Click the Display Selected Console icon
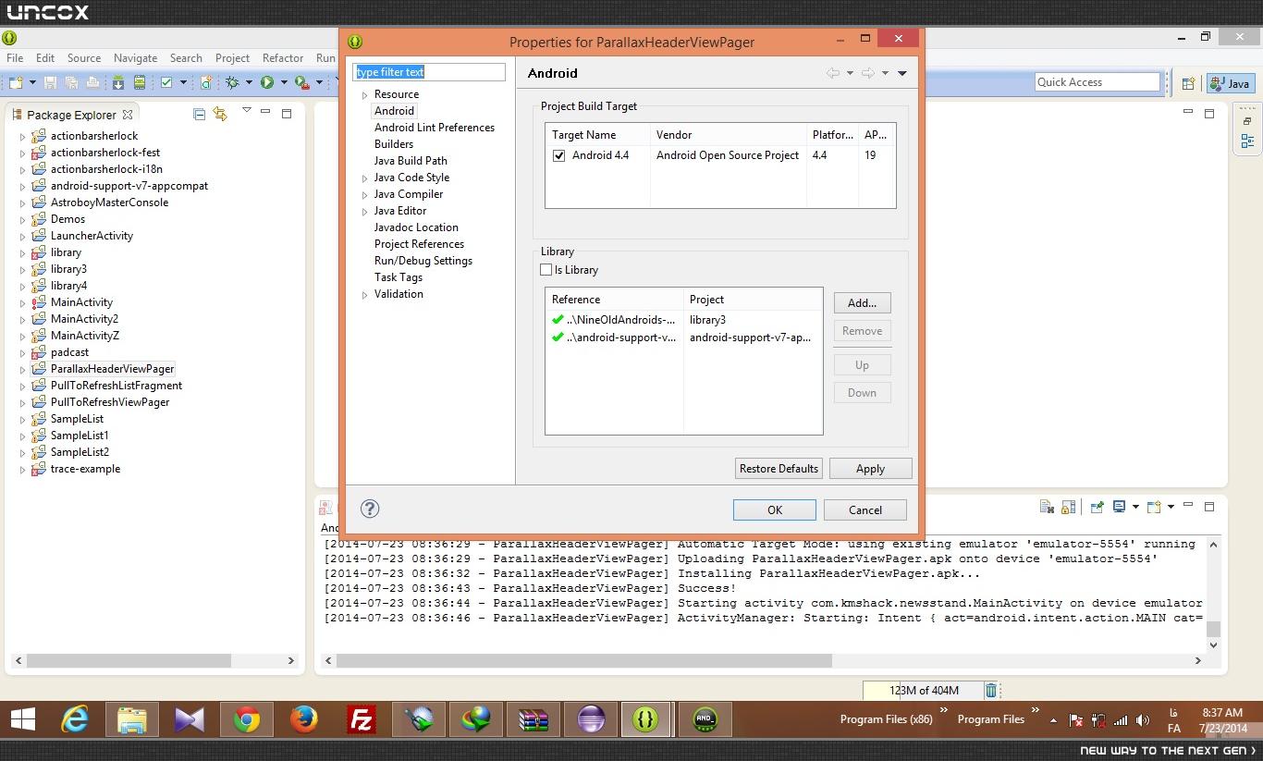This screenshot has width=1263, height=761. tap(1119, 507)
